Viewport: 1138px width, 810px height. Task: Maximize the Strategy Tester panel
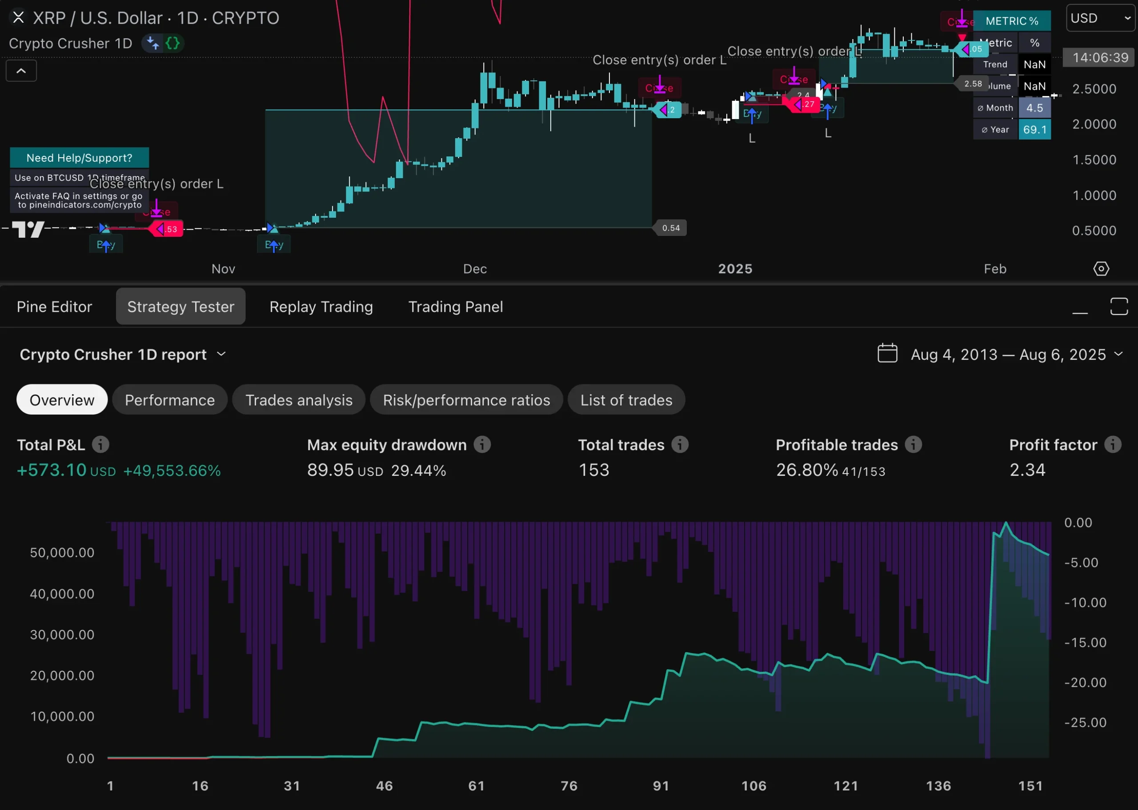(1119, 306)
